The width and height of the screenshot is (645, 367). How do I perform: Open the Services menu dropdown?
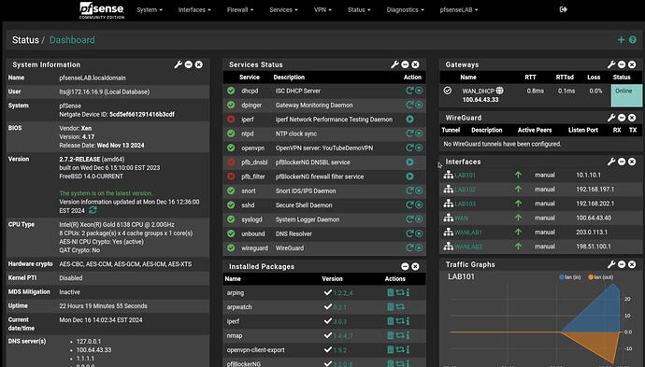pyautogui.click(x=283, y=10)
